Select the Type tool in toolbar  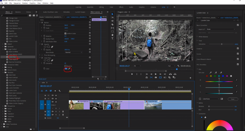112,38
